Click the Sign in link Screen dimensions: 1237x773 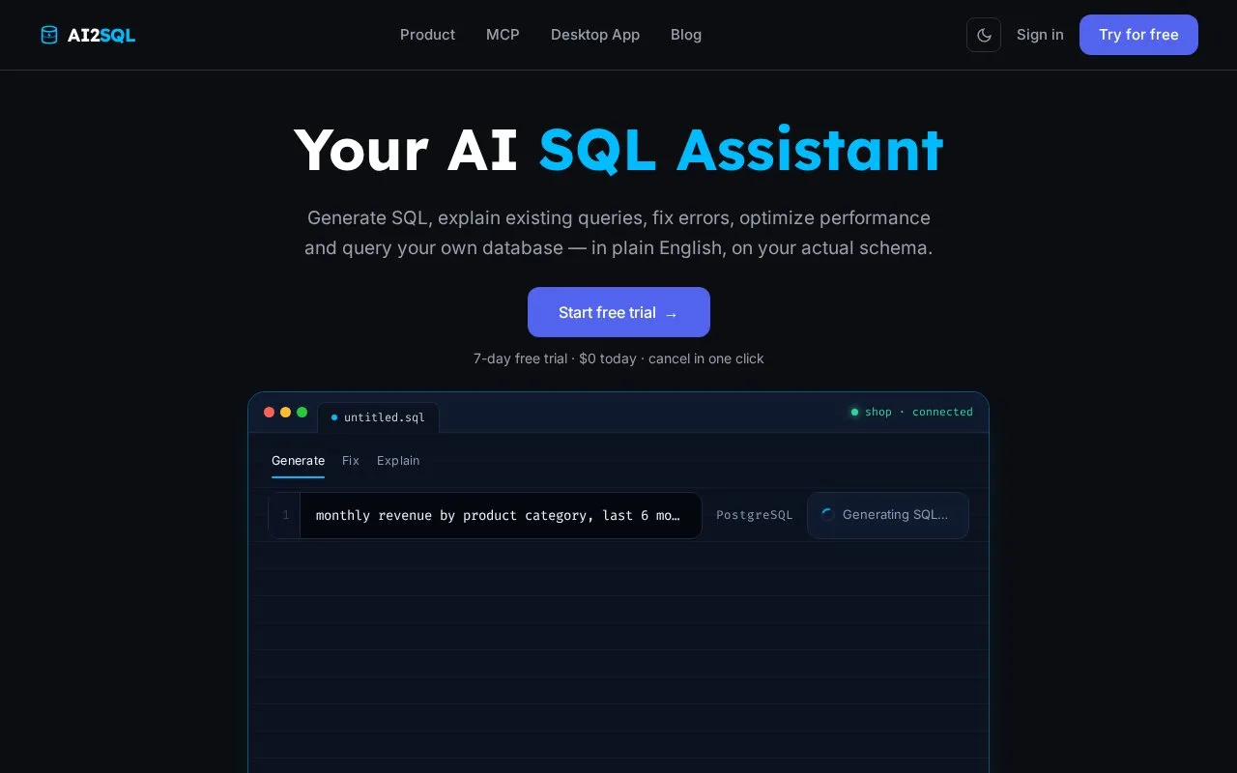pos(1040,35)
